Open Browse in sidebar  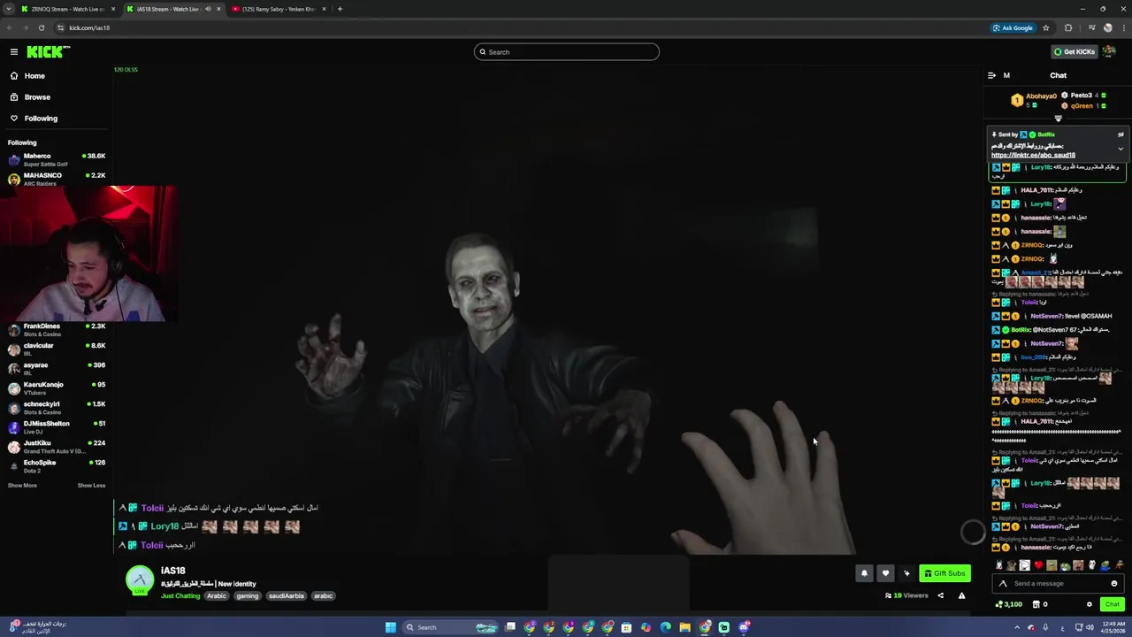pos(37,97)
